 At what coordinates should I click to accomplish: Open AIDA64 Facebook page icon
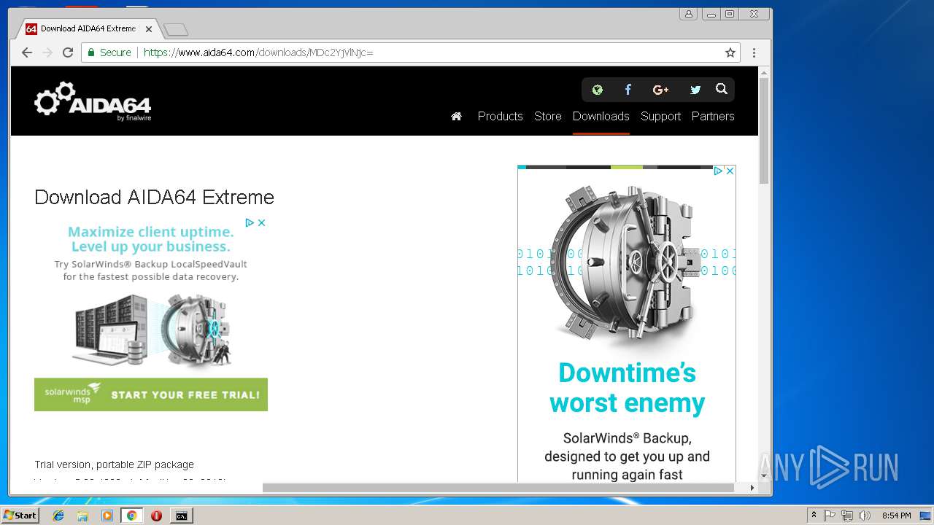[628, 90]
